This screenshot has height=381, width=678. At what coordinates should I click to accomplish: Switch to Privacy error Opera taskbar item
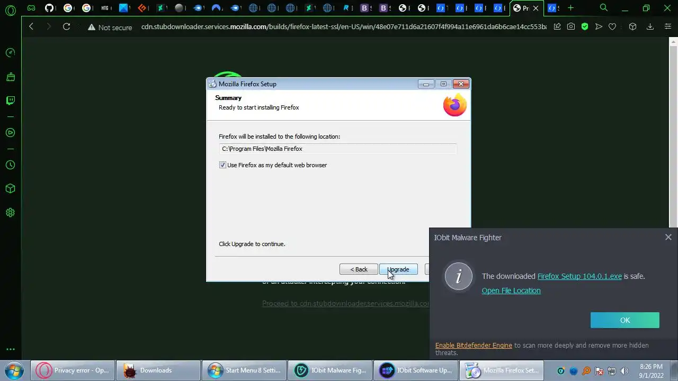tap(73, 370)
